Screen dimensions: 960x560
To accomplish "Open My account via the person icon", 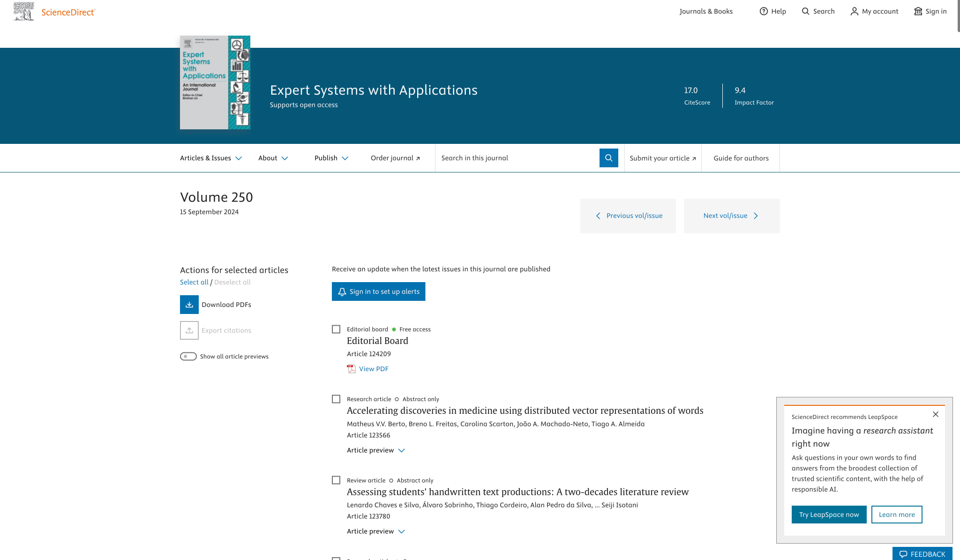I will coord(855,11).
